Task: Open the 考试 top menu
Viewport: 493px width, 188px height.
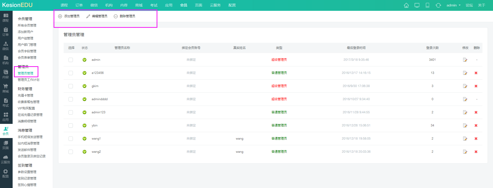Action: pyautogui.click(x=154, y=5)
